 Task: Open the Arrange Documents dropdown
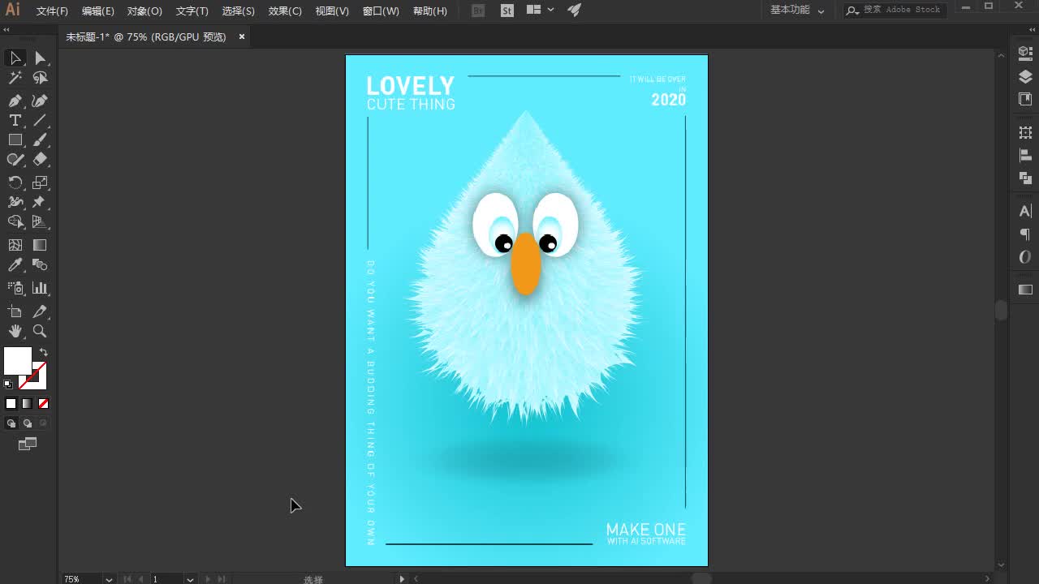(540, 10)
